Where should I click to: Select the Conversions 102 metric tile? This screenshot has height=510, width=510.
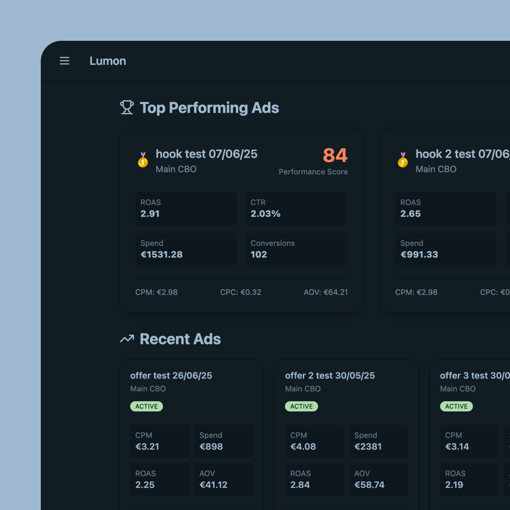tap(296, 249)
